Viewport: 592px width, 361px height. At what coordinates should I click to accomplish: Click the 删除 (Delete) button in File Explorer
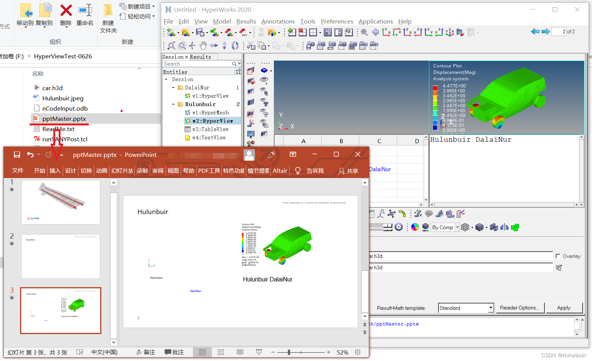(66, 15)
